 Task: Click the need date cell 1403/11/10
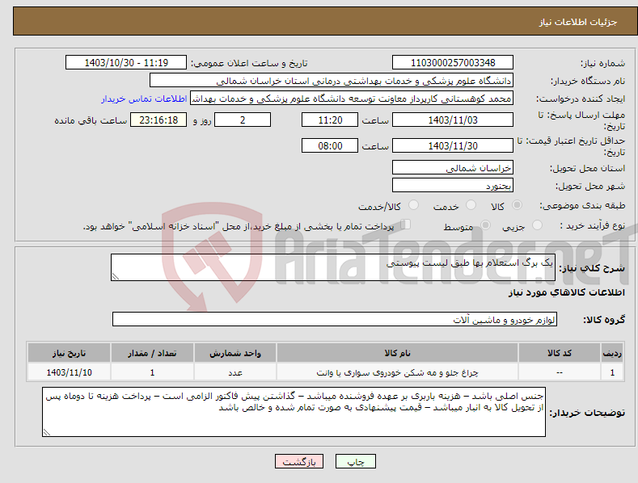[x=70, y=372]
